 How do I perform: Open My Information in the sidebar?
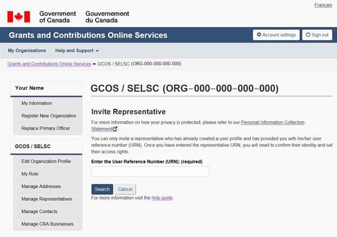click(x=37, y=103)
